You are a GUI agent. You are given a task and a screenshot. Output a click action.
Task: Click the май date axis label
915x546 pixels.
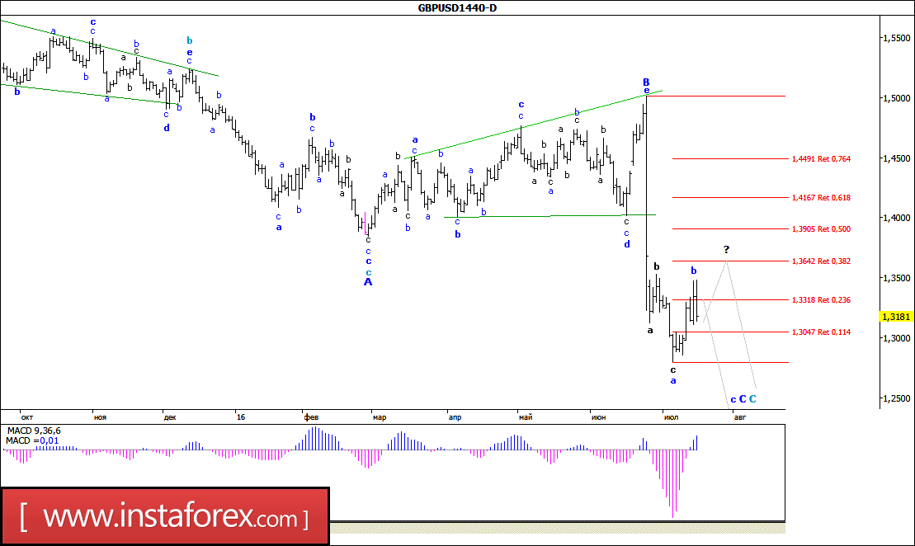click(x=526, y=417)
